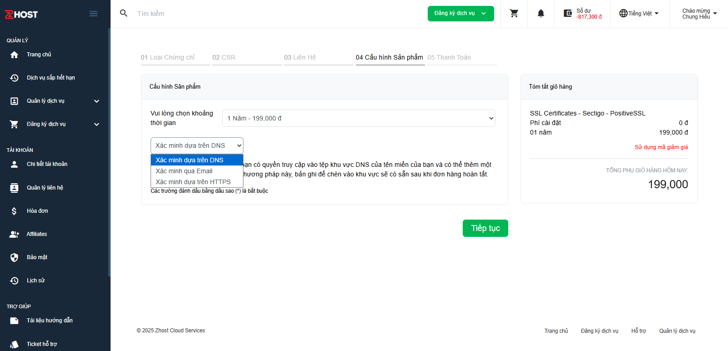Switch to the '02 CSR' step tab
This screenshot has height=351, width=728.
tap(224, 57)
